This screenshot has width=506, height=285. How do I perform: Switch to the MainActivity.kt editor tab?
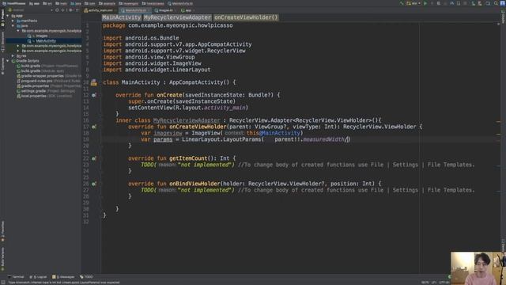pos(135,10)
